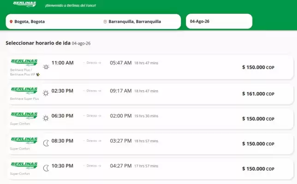
Task: Choose the $ 150.000 COP fare of 10:30 PM trip
Action: point(258,169)
